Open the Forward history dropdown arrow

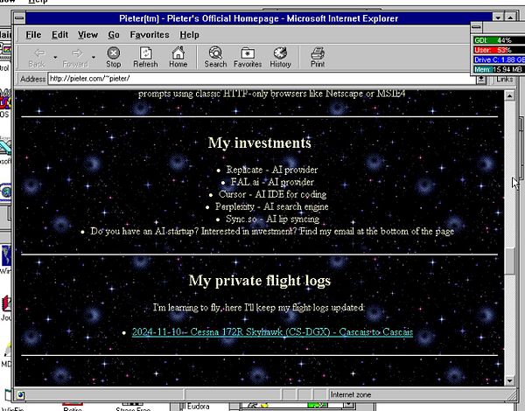click(x=94, y=57)
